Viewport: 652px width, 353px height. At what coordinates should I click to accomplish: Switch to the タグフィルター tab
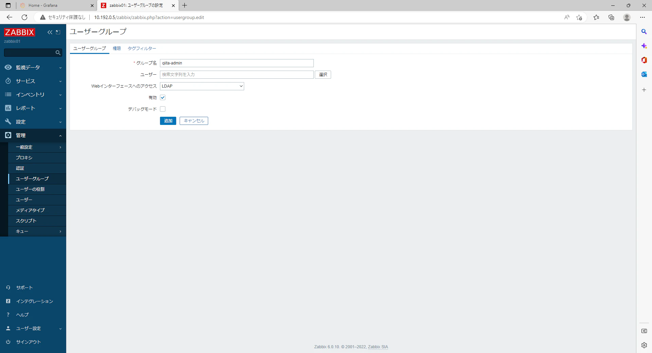coord(142,49)
